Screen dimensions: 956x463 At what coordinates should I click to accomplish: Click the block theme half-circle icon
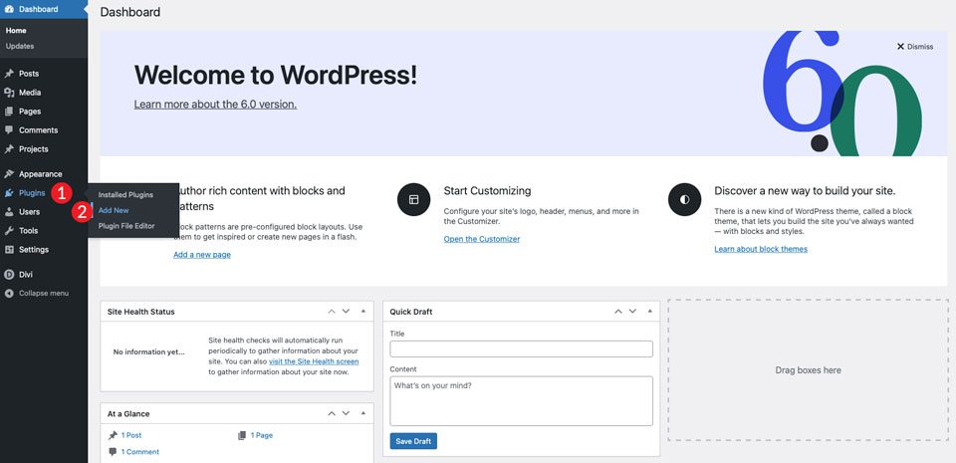coord(685,199)
